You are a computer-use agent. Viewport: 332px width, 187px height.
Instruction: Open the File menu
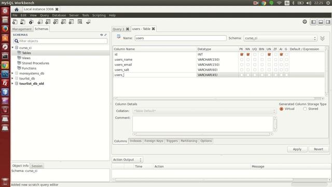point(15,15)
